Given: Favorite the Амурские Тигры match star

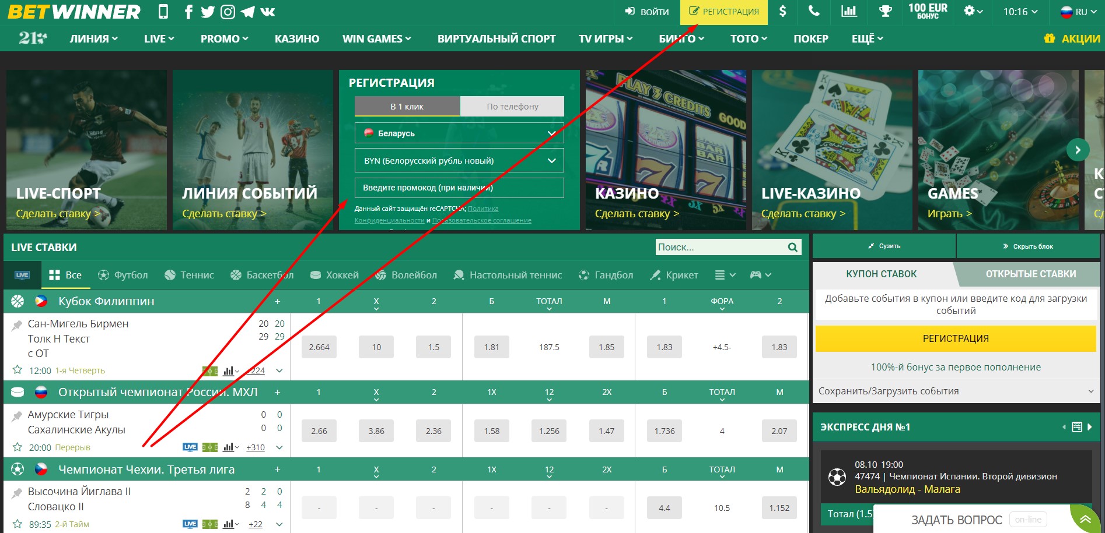Looking at the screenshot, I should [18, 447].
